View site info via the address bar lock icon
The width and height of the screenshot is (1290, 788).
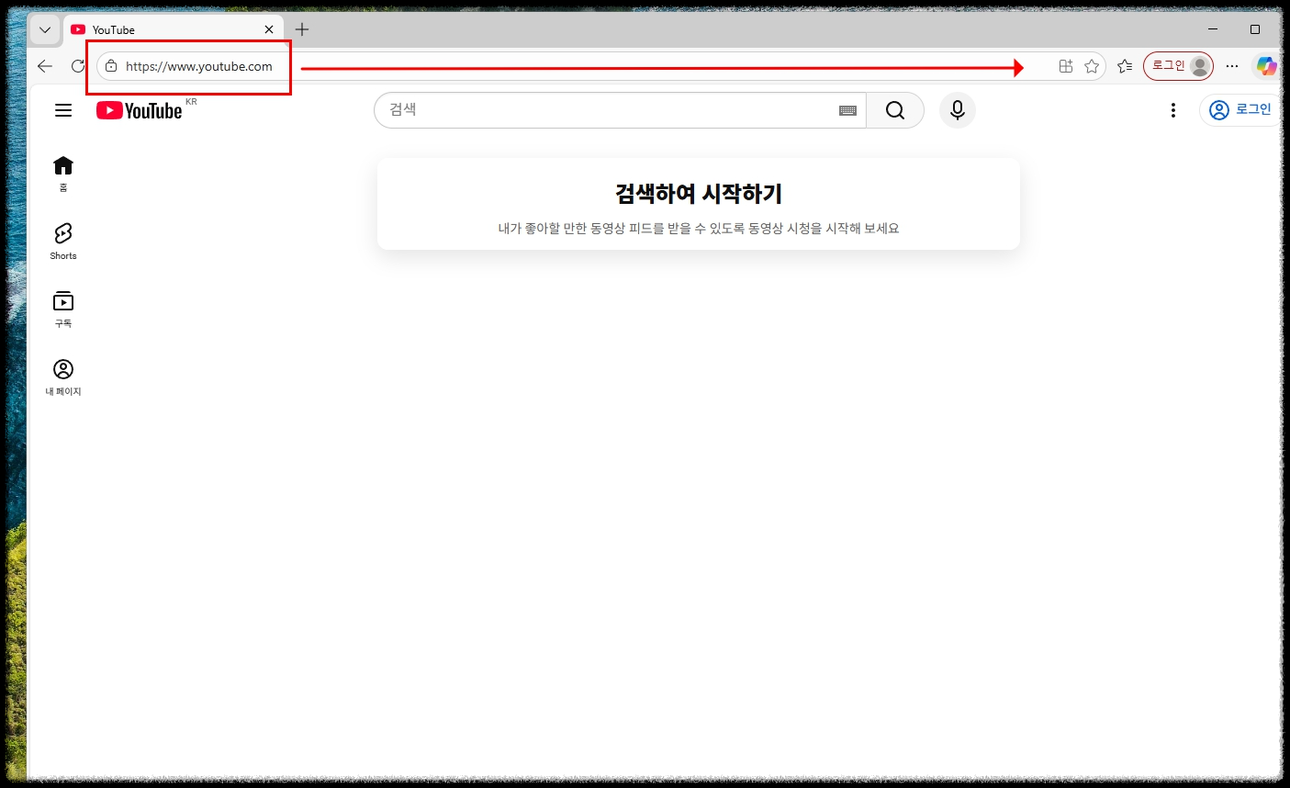click(x=110, y=65)
